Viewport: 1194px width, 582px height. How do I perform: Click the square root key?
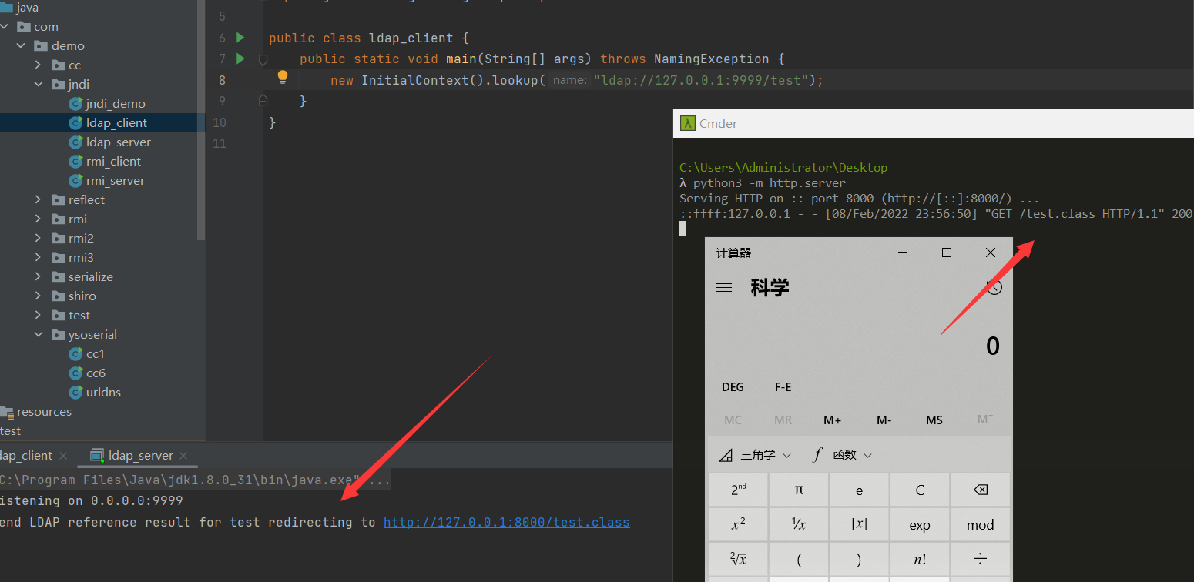click(x=738, y=559)
